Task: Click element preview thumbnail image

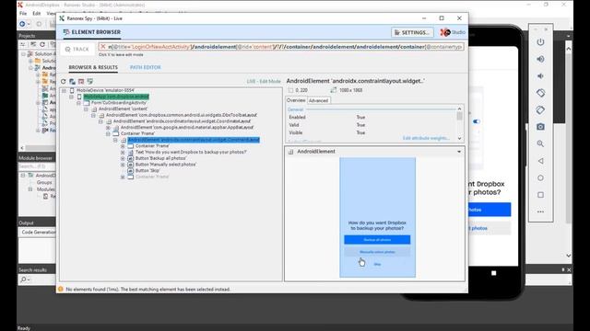Action: pos(377,217)
